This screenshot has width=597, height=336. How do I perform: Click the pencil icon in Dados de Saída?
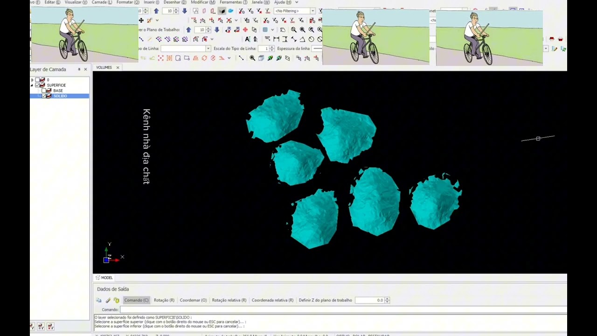point(108,300)
